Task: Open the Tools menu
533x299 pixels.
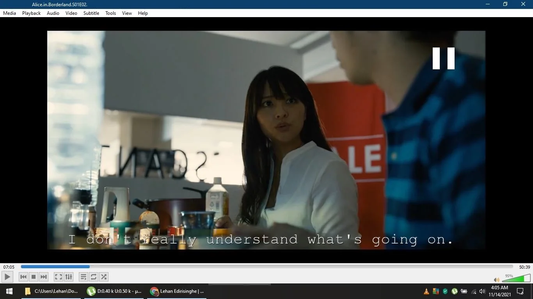Action: pos(111,13)
